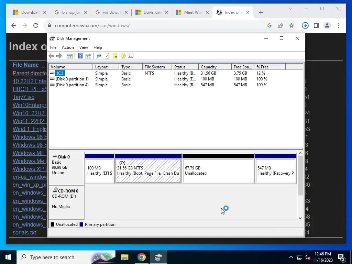Viewport: 352px width, 264px height.
Task: Select the 547 MB Recovery partition block
Action: [275, 168]
